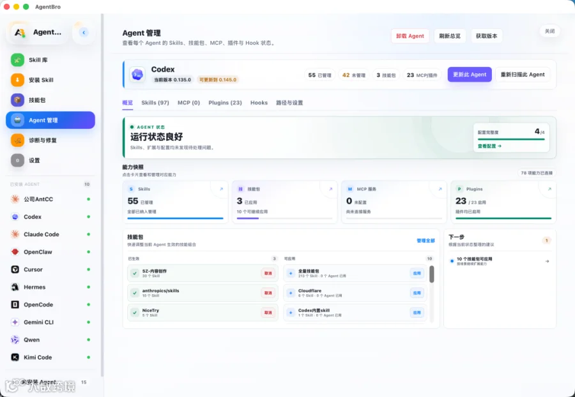The width and height of the screenshot is (575, 397).
Task: Click the 刷新总览 button
Action: pos(450,36)
